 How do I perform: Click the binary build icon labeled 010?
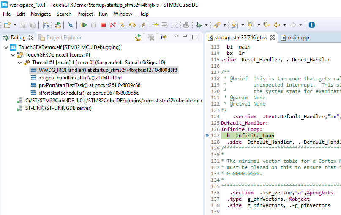pos(46,25)
